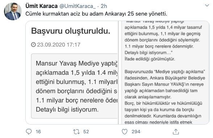Viewport: 213px width, 138px height.
Task: Open the 2h timestamp permalink
Action: (x=104, y=6)
